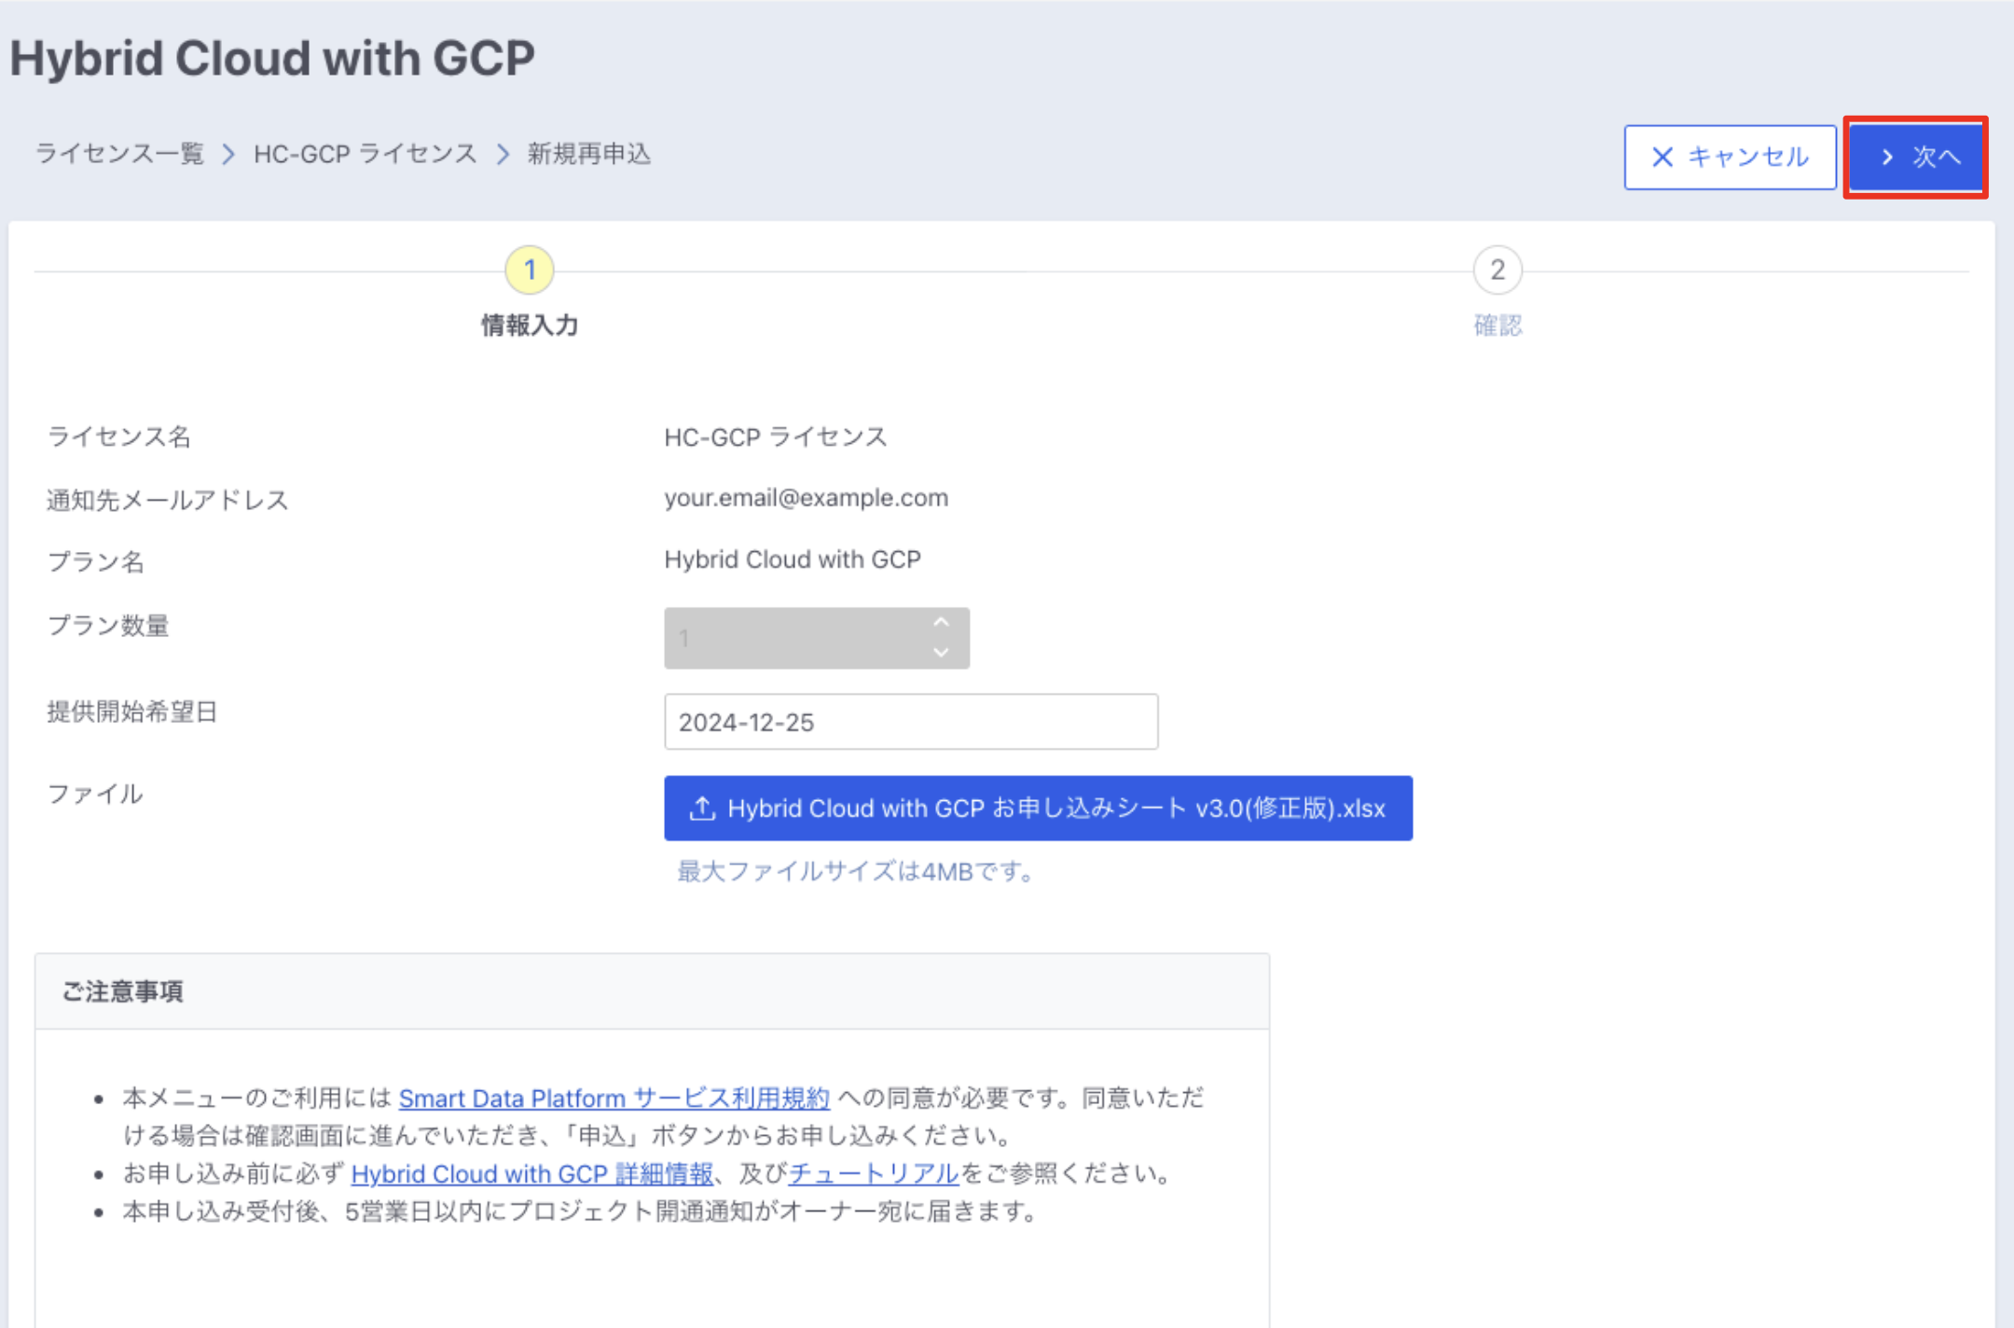Open the 提供開始希望日 date field
Viewport: 2014px width, 1328px height.
point(911,722)
